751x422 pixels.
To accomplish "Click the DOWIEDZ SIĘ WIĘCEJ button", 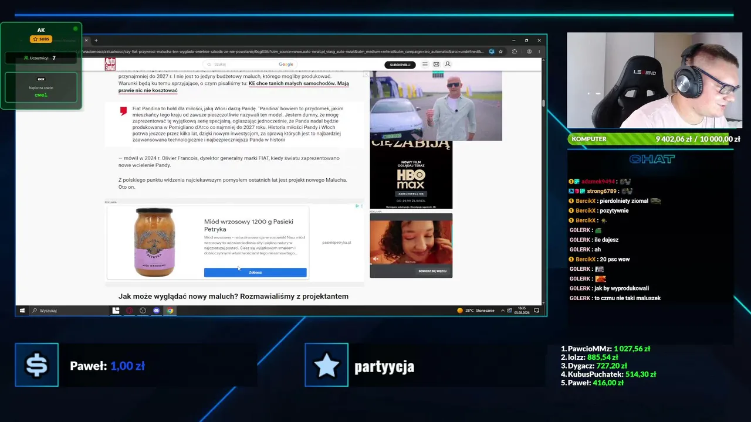I will pyautogui.click(x=432, y=271).
